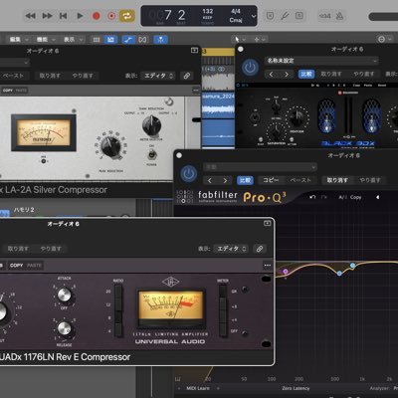Viewport: 398px width, 398px height.
Task: Start playback with the Play button
Action: click(x=80, y=16)
